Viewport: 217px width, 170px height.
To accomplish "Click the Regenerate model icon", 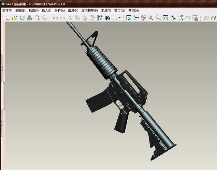I will click(x=100, y=18).
